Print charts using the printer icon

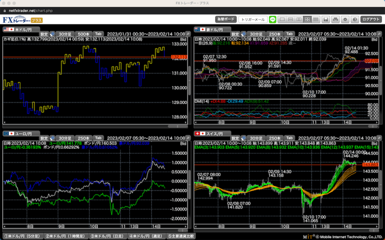[335, 20]
